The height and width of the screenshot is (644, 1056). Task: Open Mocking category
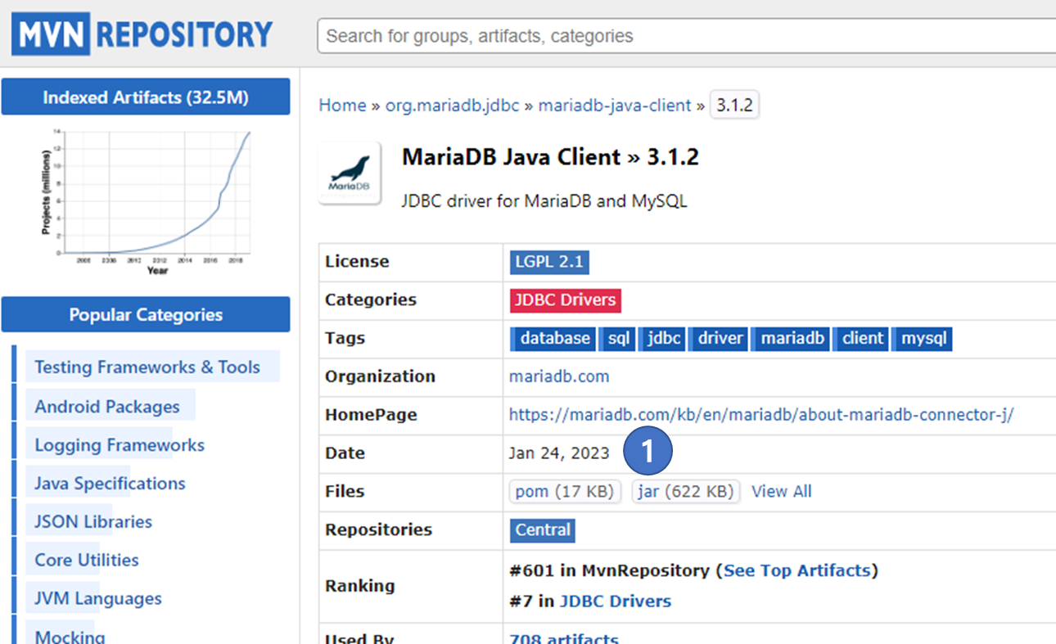click(x=70, y=636)
